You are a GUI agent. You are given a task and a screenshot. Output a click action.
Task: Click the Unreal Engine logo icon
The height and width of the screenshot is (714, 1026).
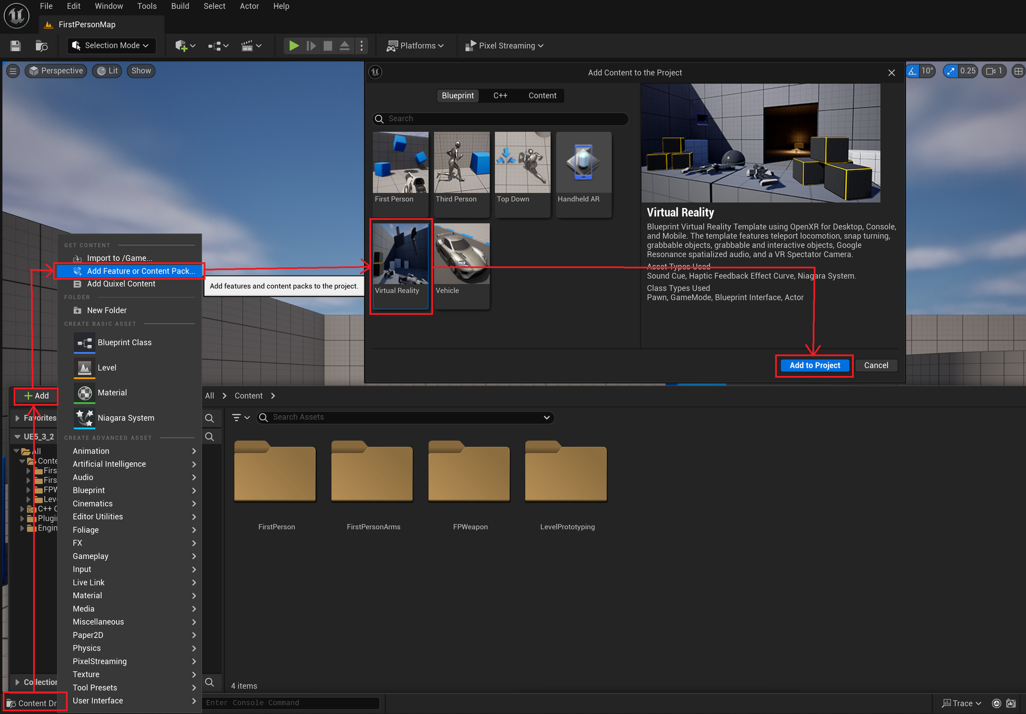coord(16,15)
